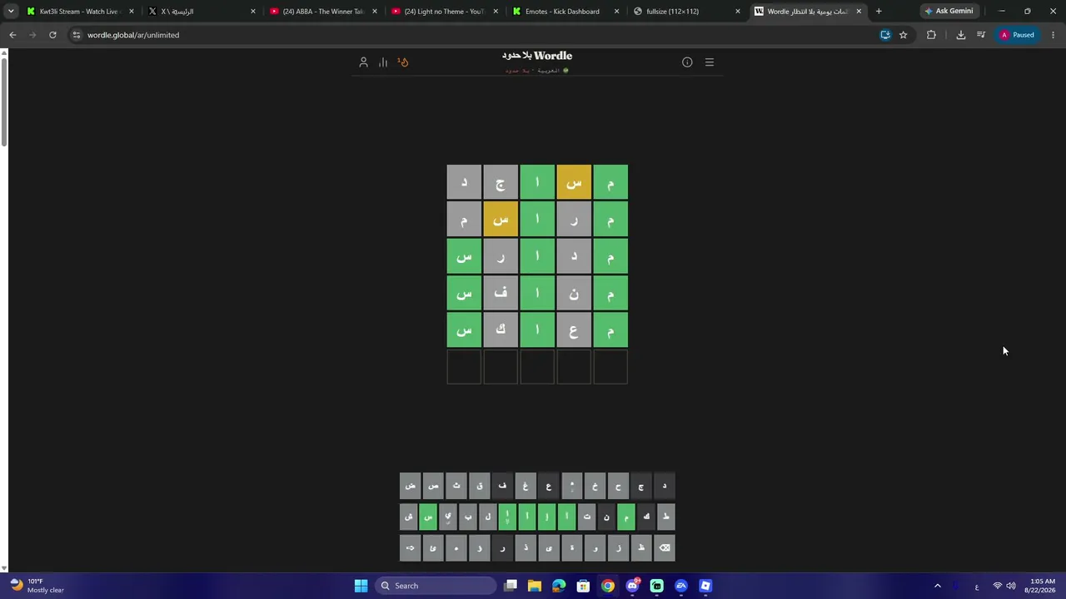Click the orange streak flame icon

pyautogui.click(x=403, y=62)
